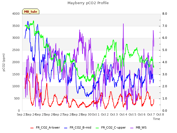Click the 3500 left axis tick label
The width and height of the screenshot is (177, 133).
tap(16, 26)
